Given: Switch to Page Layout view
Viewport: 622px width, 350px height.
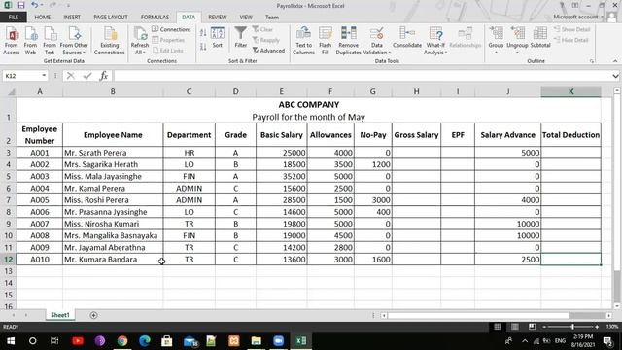Looking at the screenshot, I should click(514, 327).
